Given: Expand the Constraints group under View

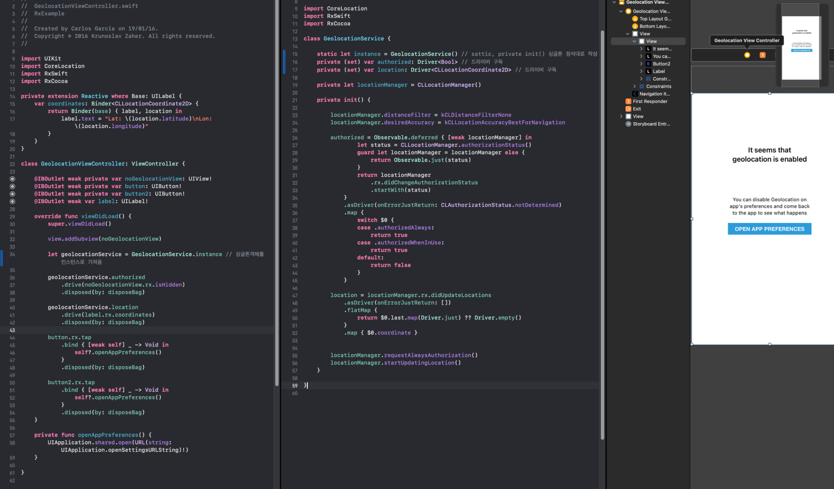Looking at the screenshot, I should [x=634, y=86].
